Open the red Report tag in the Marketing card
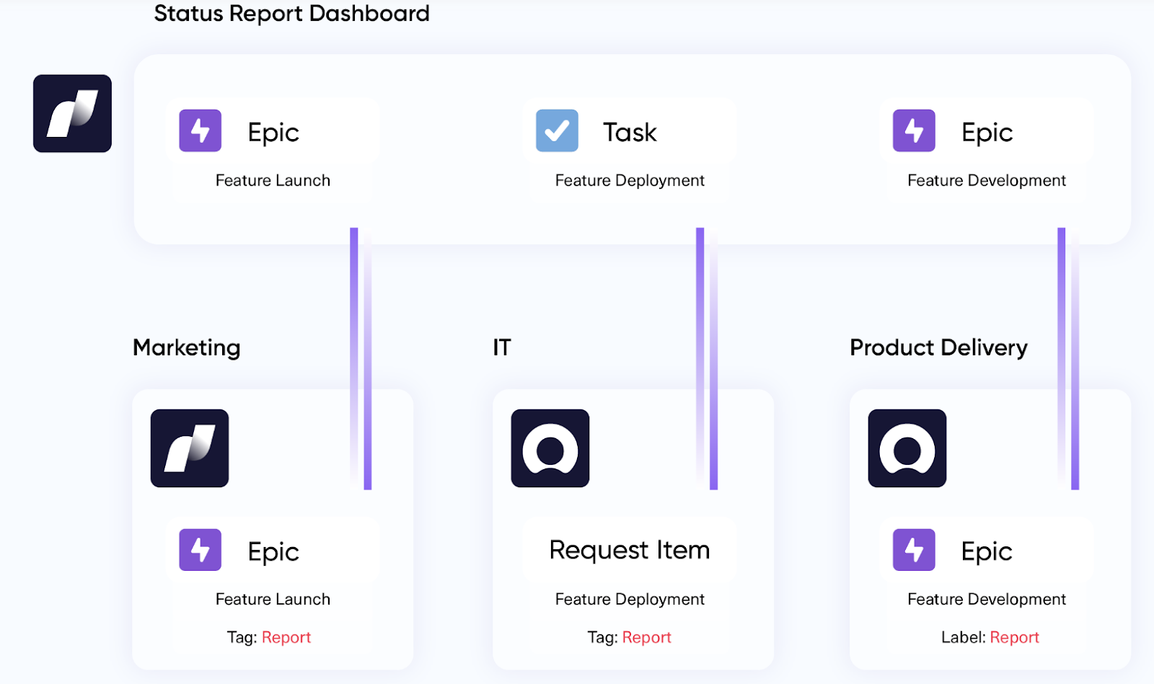Viewport: 1154px width, 684px height. point(286,637)
